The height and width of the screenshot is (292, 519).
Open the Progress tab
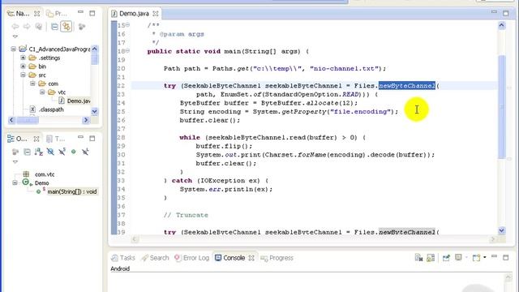(277, 258)
